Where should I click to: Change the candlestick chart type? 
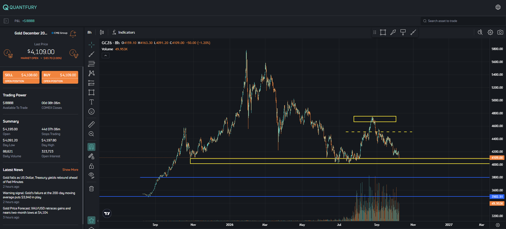click(102, 32)
